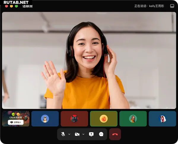Screen dimensions: 178x144
Task: Select the red participant tile with black cat avatar
Action: pyautogui.click(x=74, y=119)
